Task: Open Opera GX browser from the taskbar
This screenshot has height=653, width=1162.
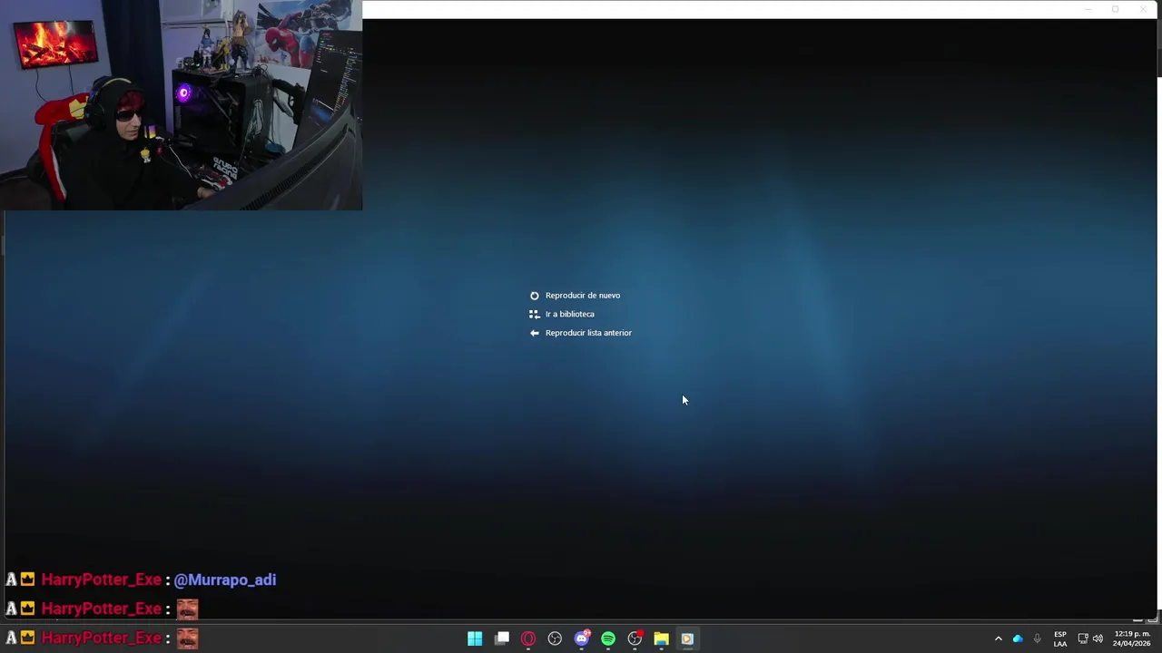Action: click(528, 638)
